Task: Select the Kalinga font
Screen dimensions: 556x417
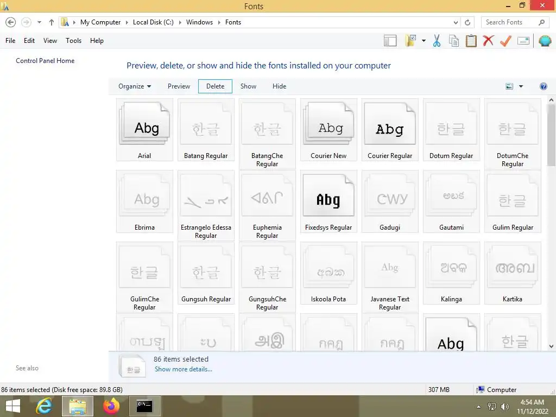Action: pyautogui.click(x=451, y=273)
